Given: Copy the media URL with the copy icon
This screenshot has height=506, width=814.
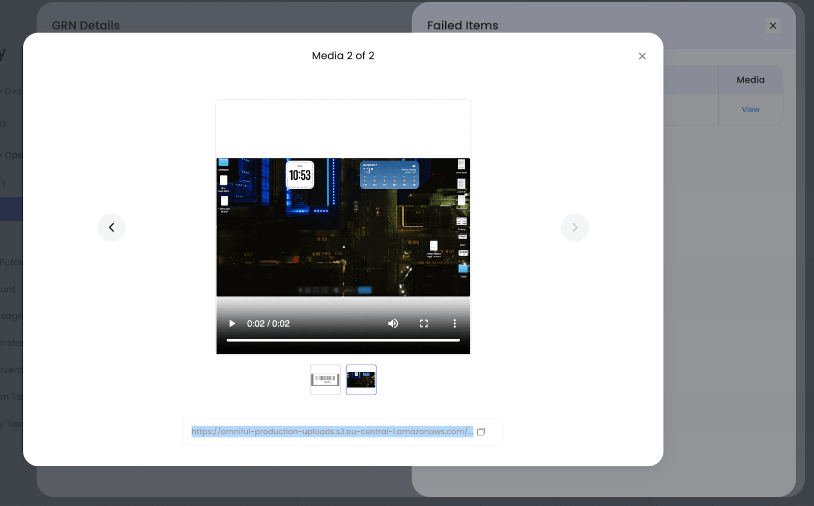Looking at the screenshot, I should pyautogui.click(x=481, y=432).
